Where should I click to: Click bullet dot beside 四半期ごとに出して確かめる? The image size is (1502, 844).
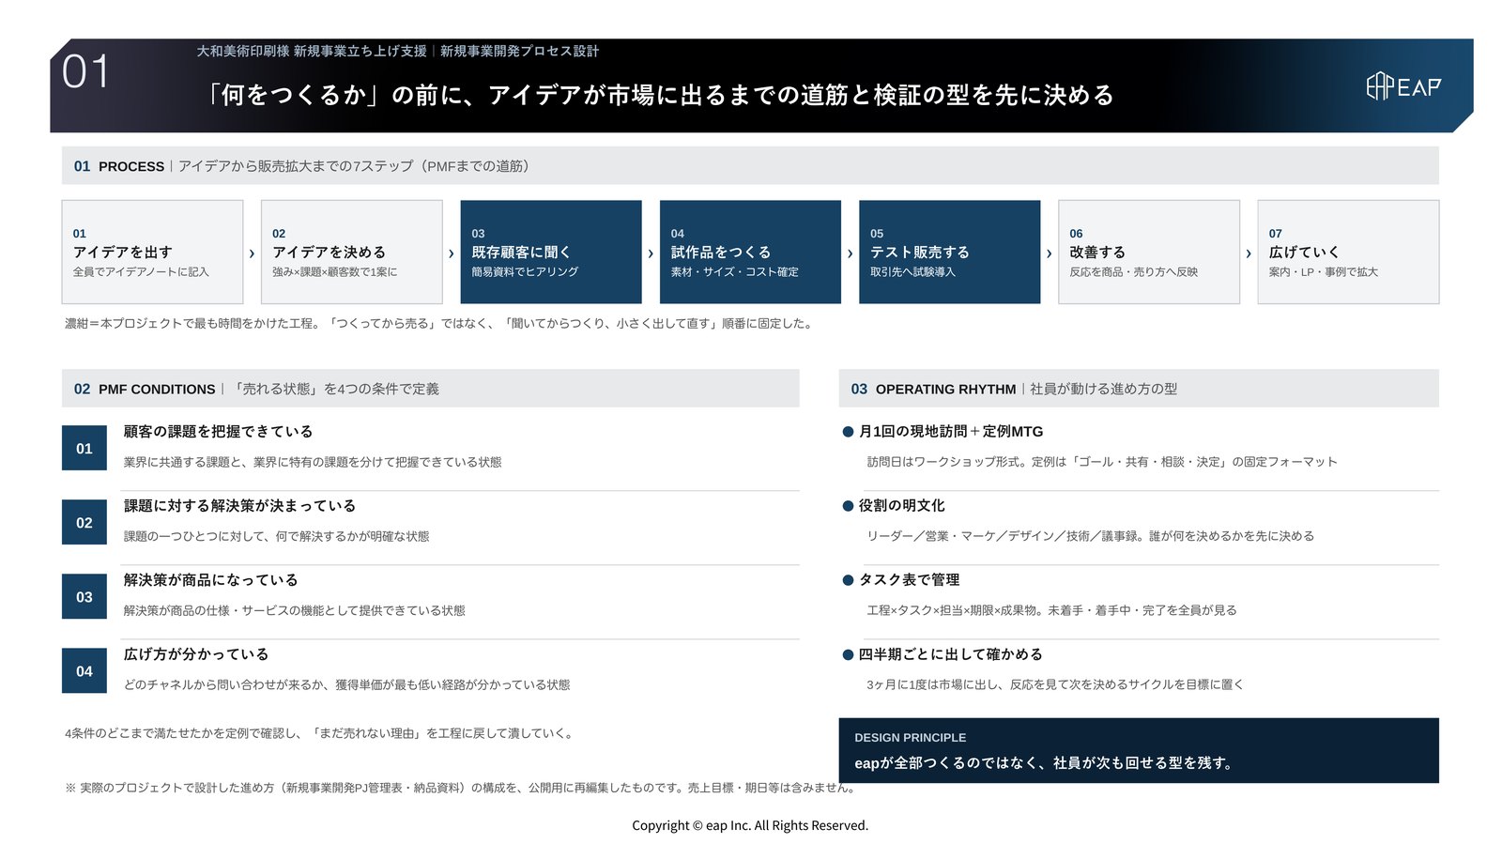click(x=848, y=654)
